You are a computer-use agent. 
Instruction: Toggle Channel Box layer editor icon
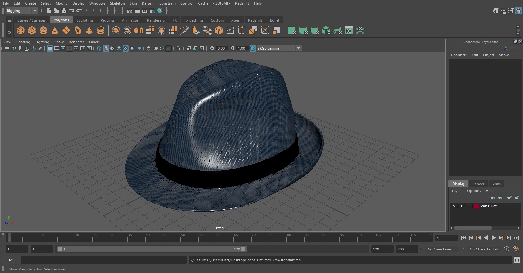(518, 11)
